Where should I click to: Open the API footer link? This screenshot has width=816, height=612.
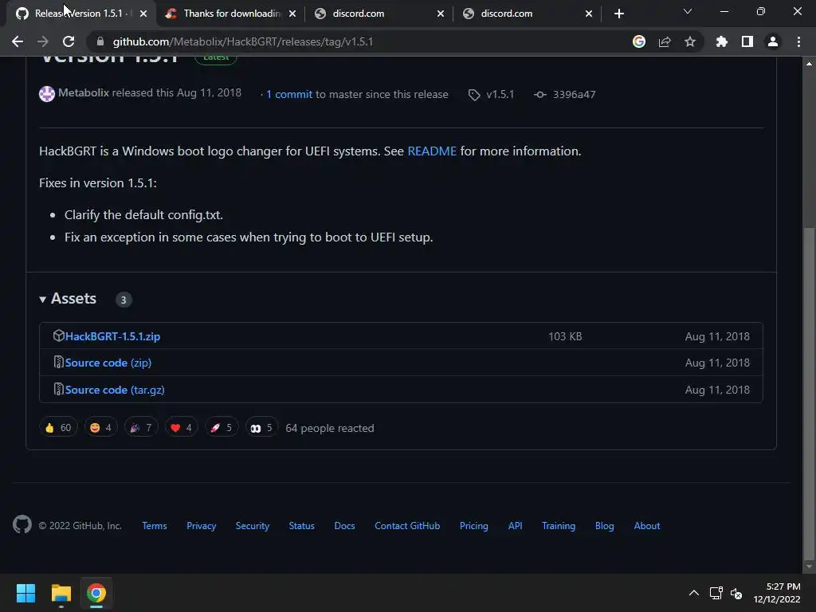coord(516,526)
